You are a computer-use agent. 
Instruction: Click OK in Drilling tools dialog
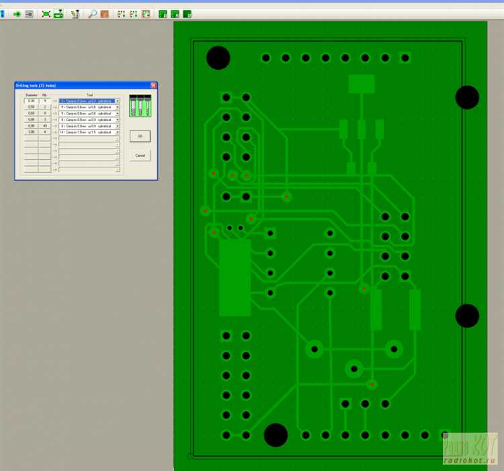[x=140, y=136]
